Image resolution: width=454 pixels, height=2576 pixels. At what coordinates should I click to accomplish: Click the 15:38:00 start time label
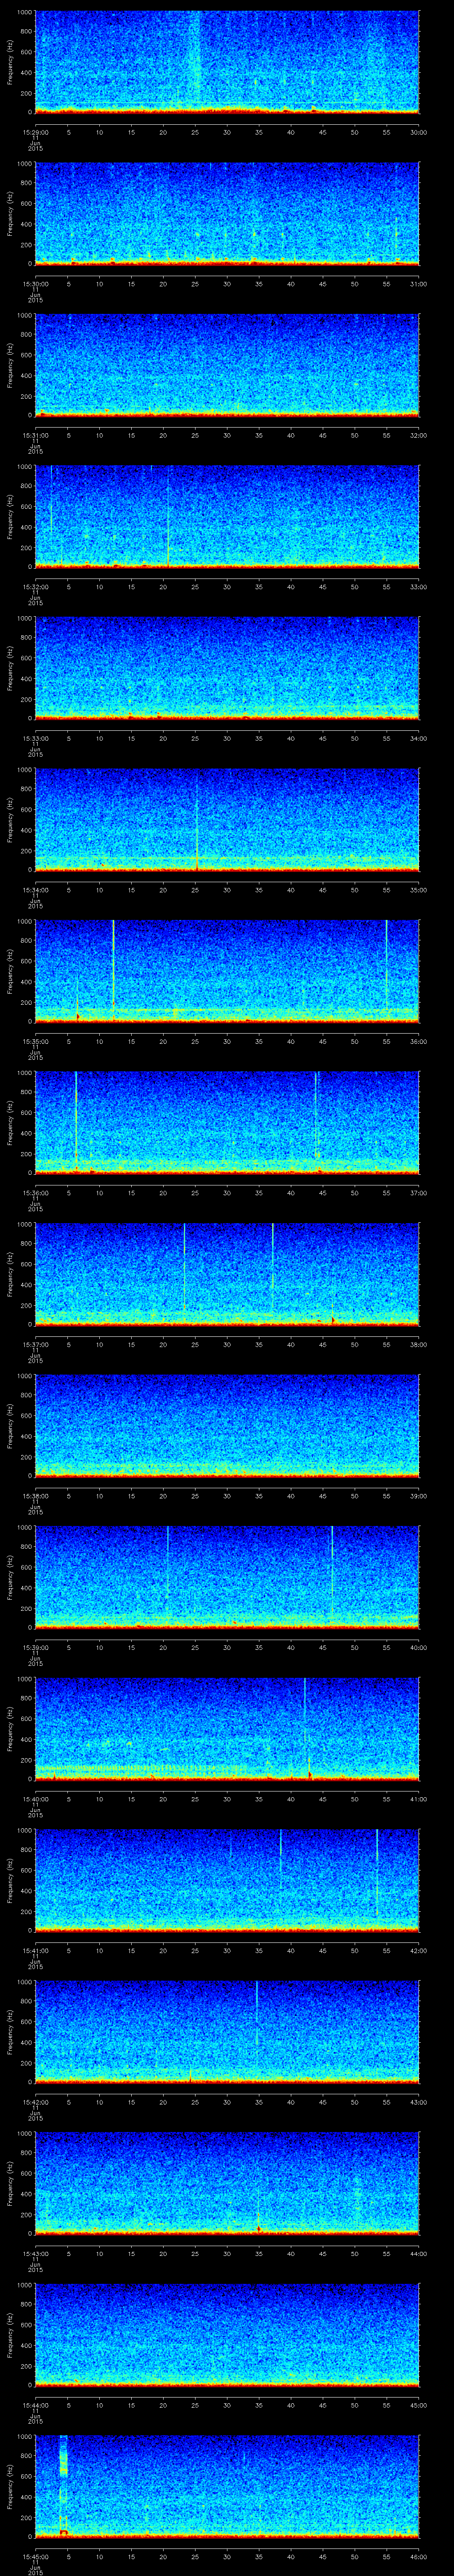point(35,1496)
